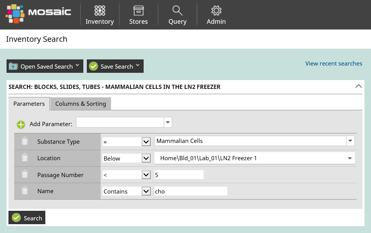Switch to the Columns & Sorting tab
This screenshot has height=233, width=371.
point(80,103)
